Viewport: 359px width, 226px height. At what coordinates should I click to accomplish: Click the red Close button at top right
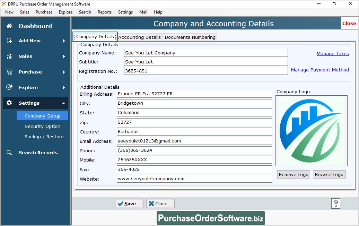click(x=349, y=23)
